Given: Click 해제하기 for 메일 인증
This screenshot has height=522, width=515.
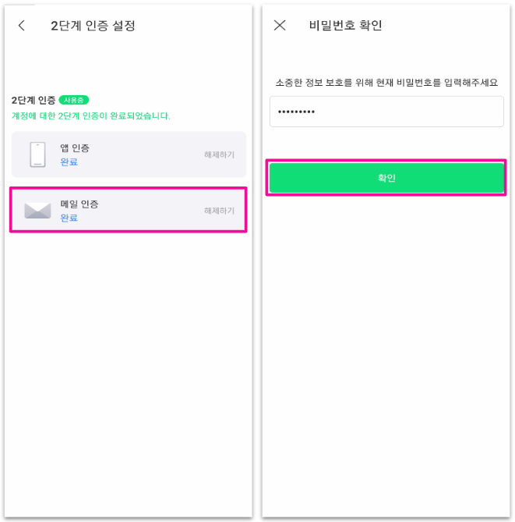Looking at the screenshot, I should (219, 211).
